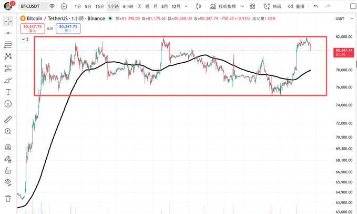
Task: Expand the timeframe dropdown chevron
Action: [186, 6]
